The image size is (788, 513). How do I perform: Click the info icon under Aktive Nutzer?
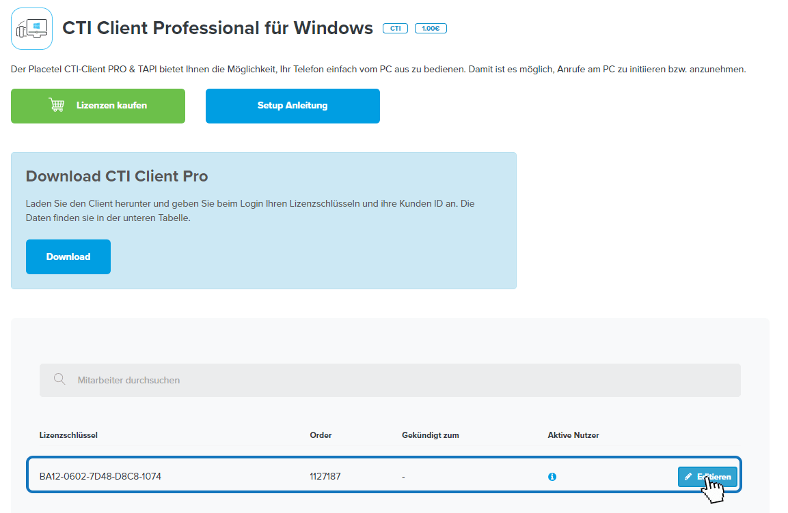coord(552,477)
